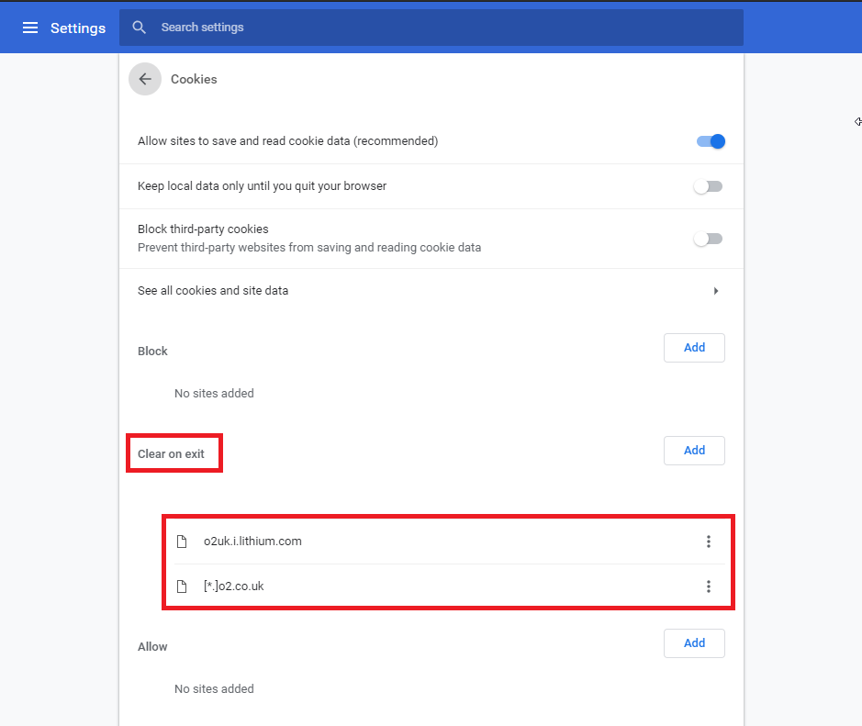This screenshot has height=726, width=862.
Task: Disable allow sites to save cookie data
Action: click(710, 141)
